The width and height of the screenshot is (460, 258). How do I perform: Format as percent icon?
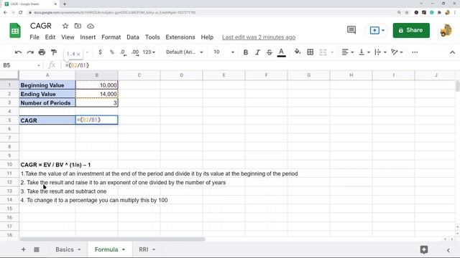tap(112, 52)
